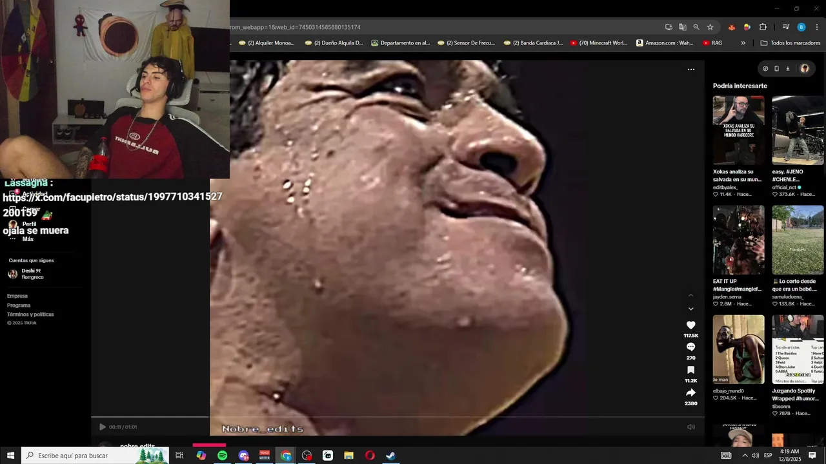826x464 pixels.
Task: Open the RAG YouTube bookmark
Action: [712, 43]
